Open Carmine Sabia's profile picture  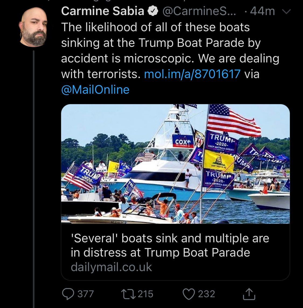click(x=34, y=27)
